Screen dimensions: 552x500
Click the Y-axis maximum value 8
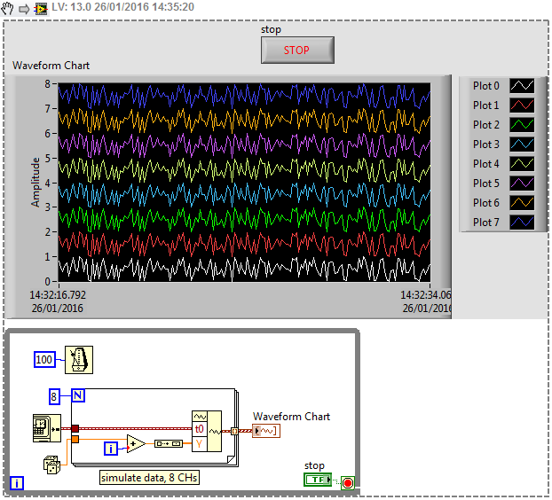coord(48,83)
